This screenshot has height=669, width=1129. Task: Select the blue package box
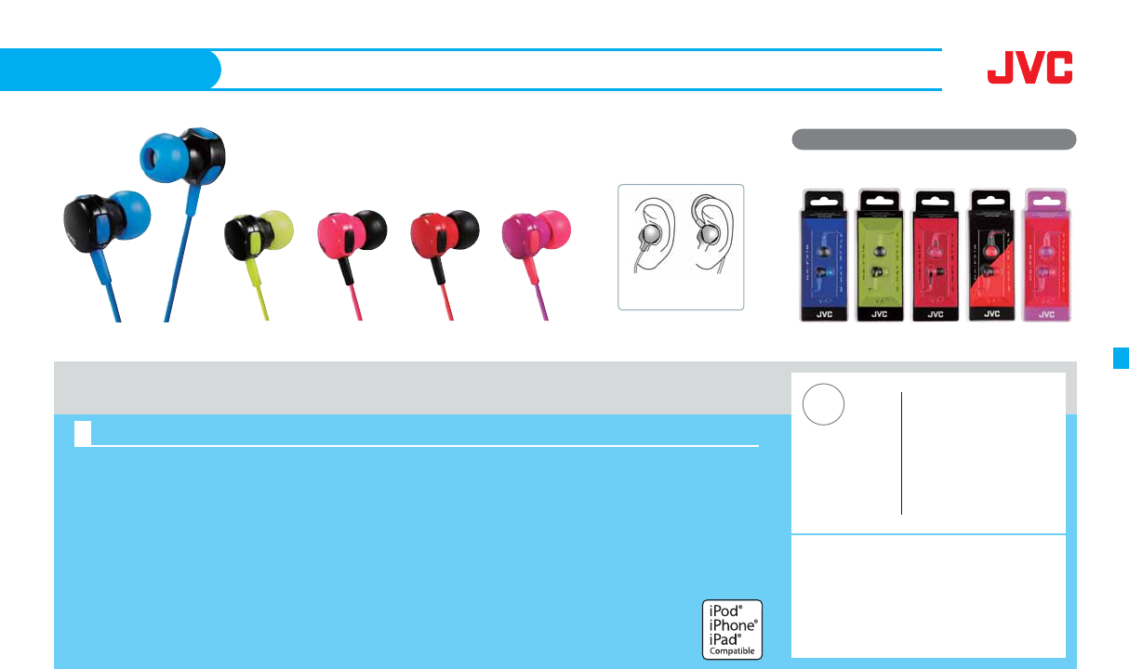coord(826,255)
